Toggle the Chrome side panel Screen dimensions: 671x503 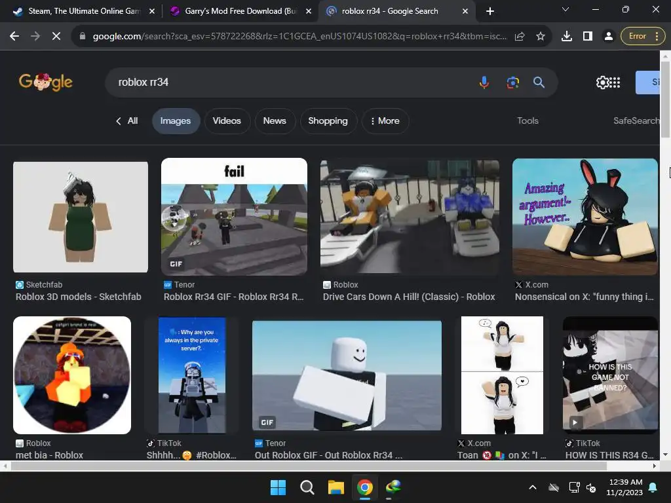[x=588, y=37]
